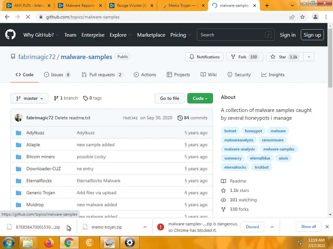
Task: View the 84 commits history
Action: (193, 118)
